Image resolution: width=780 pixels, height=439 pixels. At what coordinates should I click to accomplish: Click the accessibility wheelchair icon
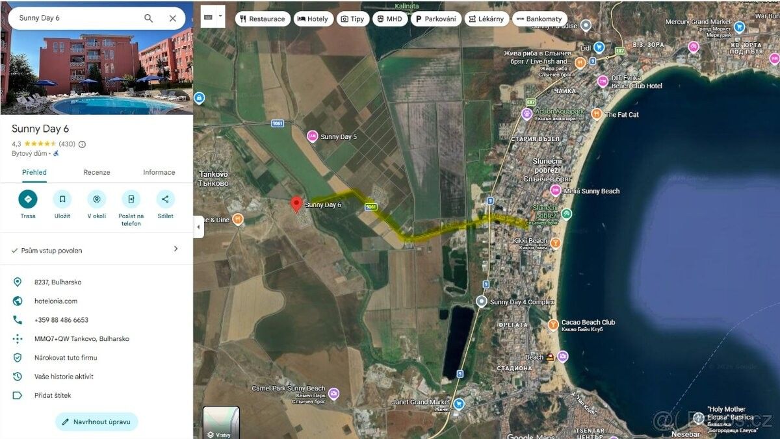[56, 153]
